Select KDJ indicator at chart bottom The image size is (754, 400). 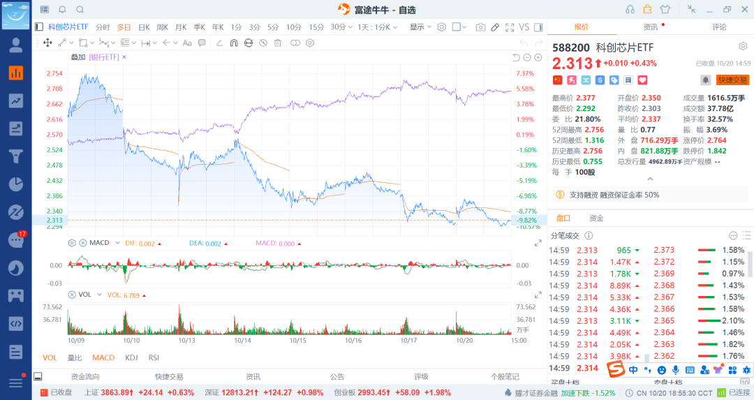tap(131, 357)
